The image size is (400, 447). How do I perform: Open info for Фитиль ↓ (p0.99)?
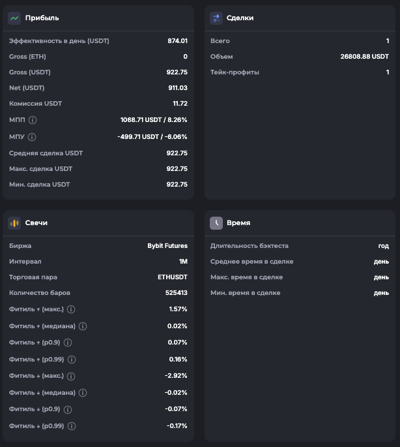click(x=72, y=426)
